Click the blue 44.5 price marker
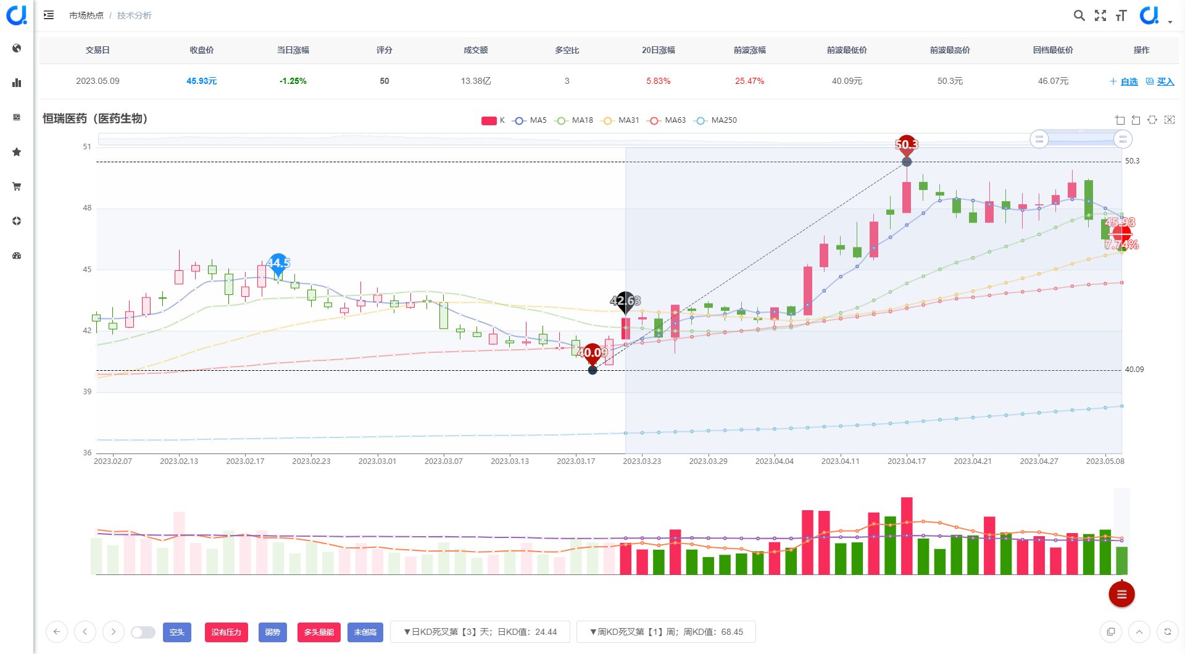 (279, 263)
